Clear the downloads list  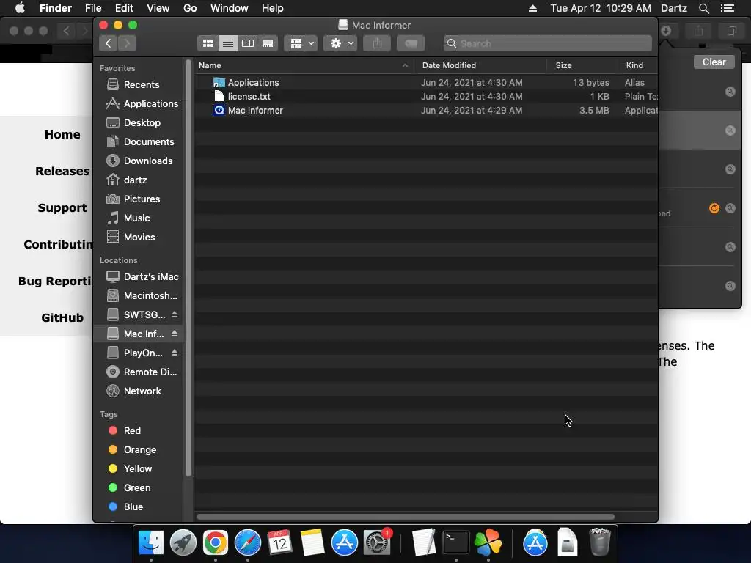714,62
